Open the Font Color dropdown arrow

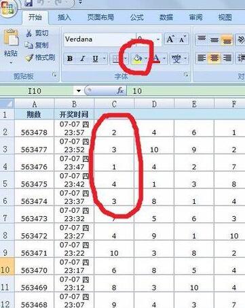(x=164, y=58)
